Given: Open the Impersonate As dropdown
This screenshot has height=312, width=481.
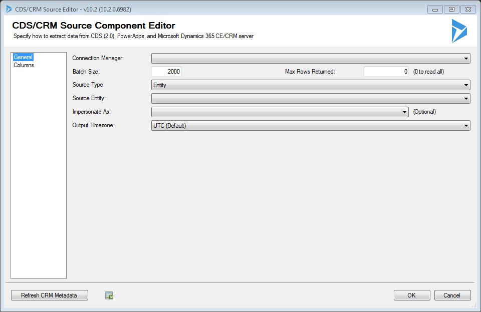Looking at the screenshot, I should (280, 112).
